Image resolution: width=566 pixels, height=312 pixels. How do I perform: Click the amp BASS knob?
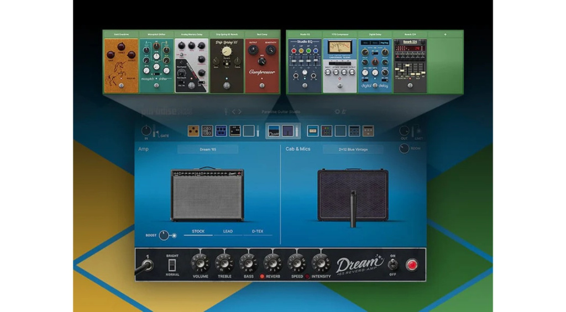tap(248, 263)
